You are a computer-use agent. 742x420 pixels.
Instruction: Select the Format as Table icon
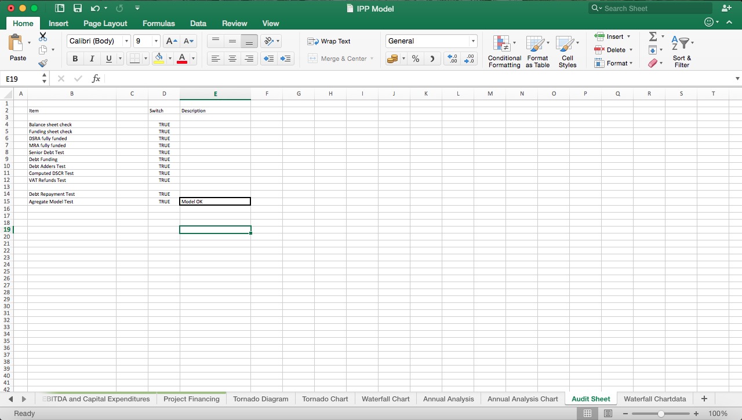537,51
